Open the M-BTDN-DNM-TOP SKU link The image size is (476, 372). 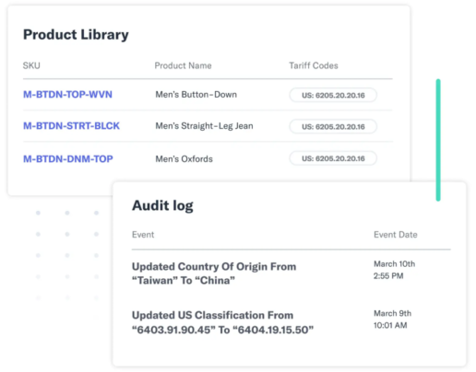[x=68, y=159]
